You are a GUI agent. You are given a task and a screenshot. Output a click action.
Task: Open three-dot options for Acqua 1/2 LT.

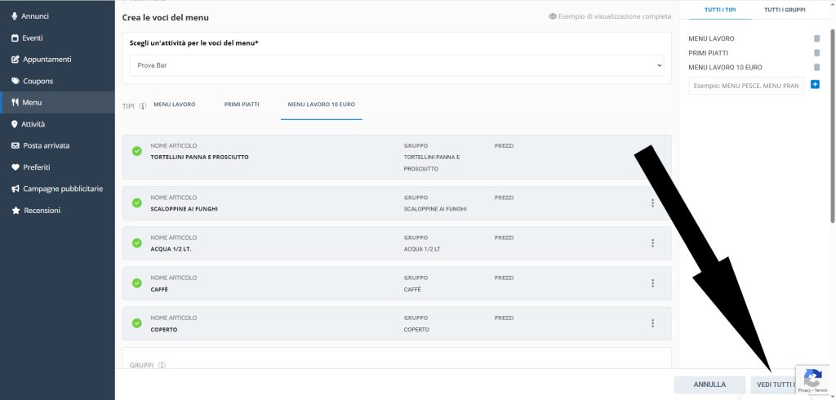[x=652, y=243]
